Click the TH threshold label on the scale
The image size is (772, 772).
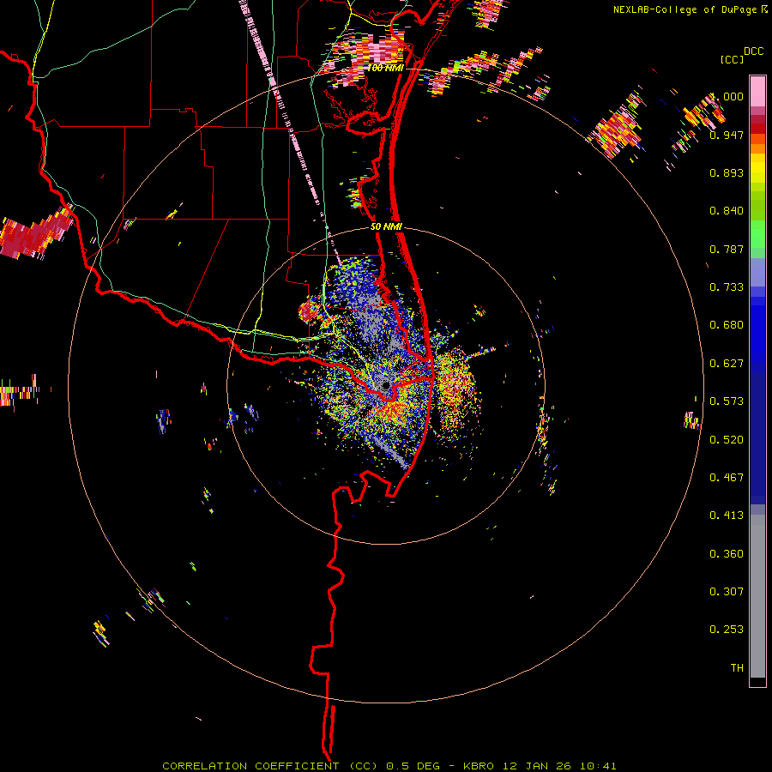pyautogui.click(x=737, y=668)
